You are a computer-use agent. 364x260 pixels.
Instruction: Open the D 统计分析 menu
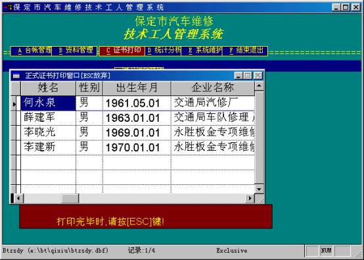click(163, 51)
